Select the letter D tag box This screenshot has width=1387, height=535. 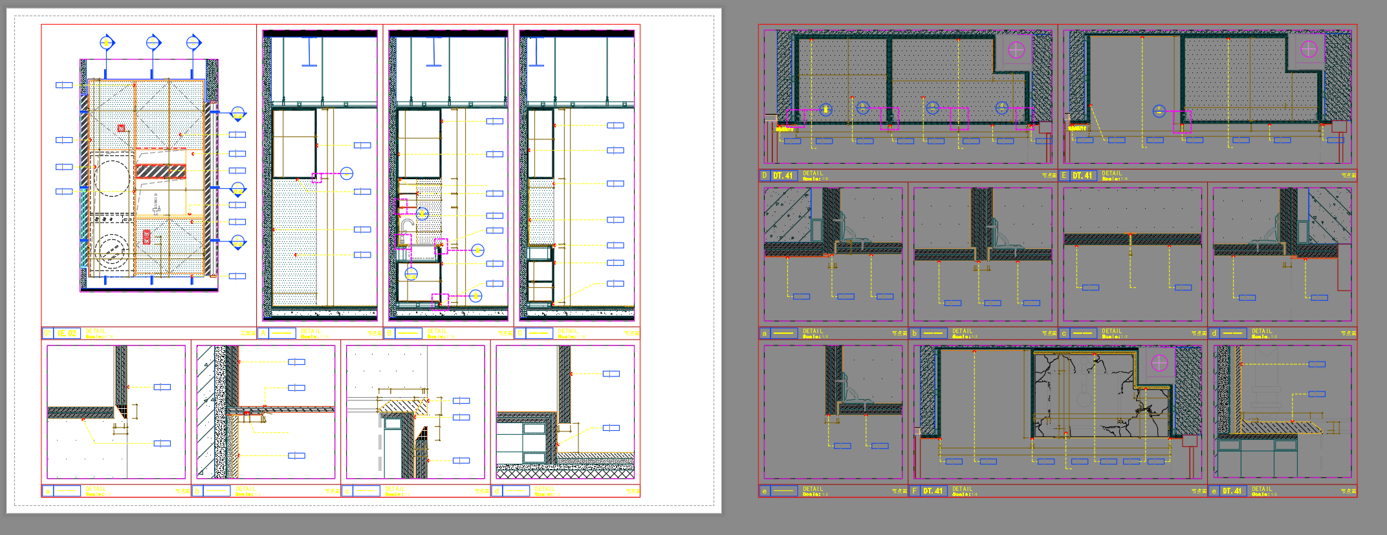(x=764, y=175)
